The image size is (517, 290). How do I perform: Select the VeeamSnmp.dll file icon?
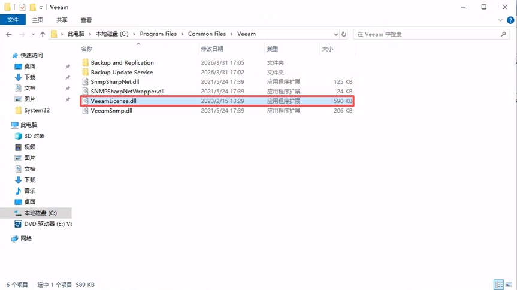[x=86, y=110]
